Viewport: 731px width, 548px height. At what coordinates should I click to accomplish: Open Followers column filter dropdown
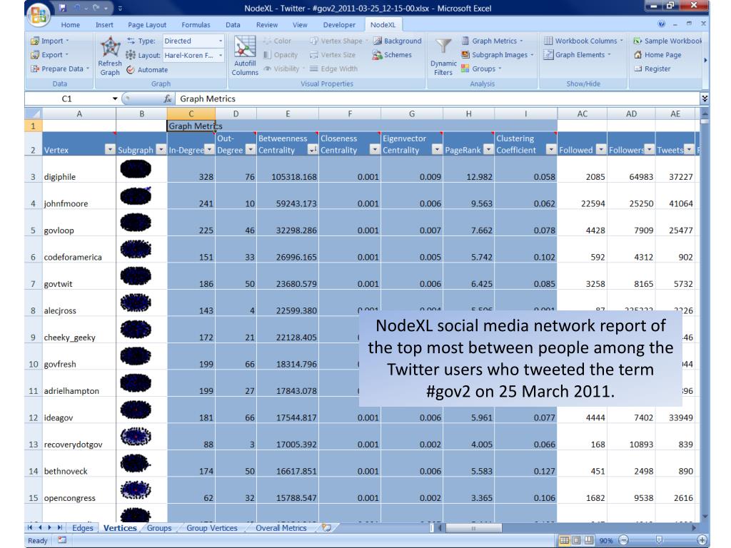[x=649, y=150]
